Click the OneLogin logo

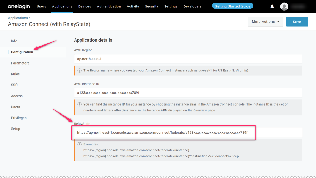click(19, 6)
